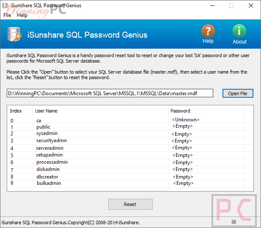Click the <Empty> password for bulkadmin

[183, 183]
